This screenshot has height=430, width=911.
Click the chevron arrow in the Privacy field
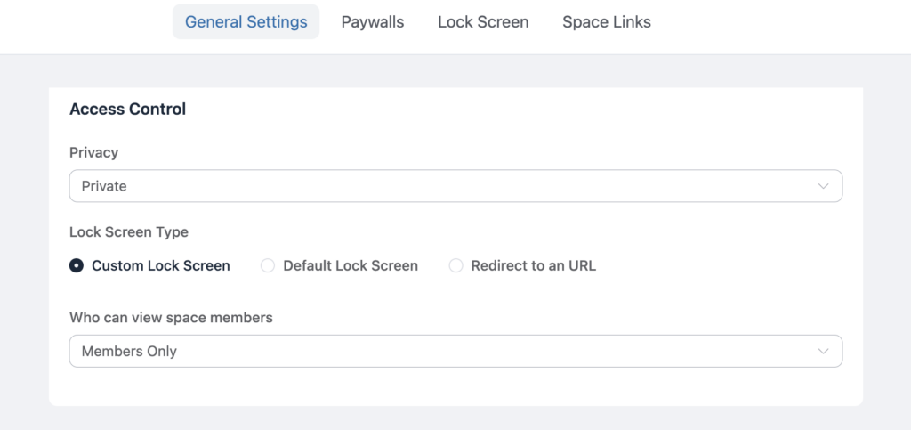point(823,186)
